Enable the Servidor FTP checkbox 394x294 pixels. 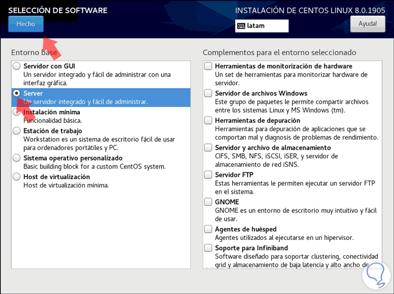[208, 175]
